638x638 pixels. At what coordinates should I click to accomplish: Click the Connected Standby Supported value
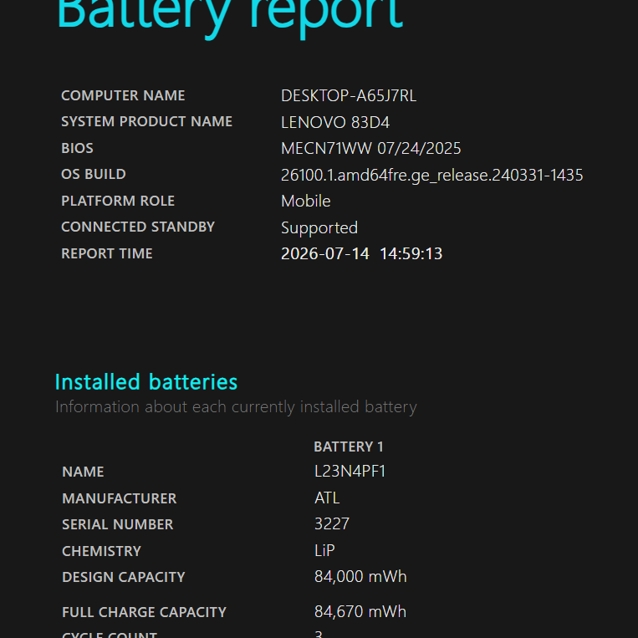coord(319,227)
